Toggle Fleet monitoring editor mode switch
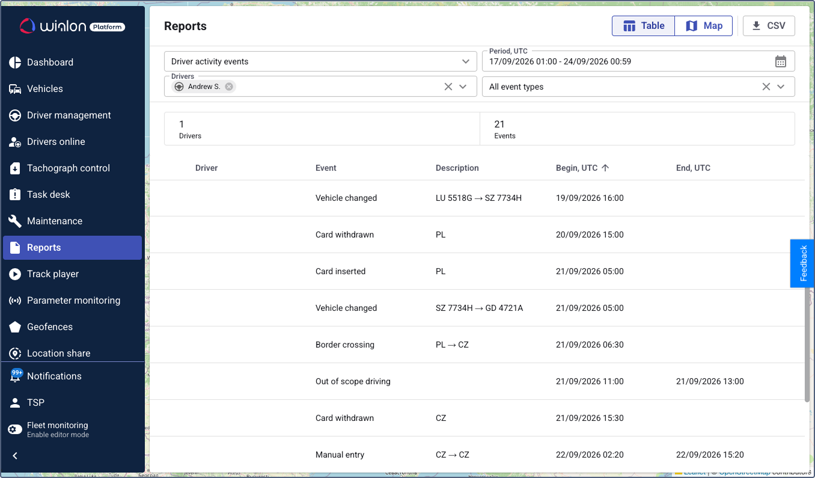 click(15, 429)
